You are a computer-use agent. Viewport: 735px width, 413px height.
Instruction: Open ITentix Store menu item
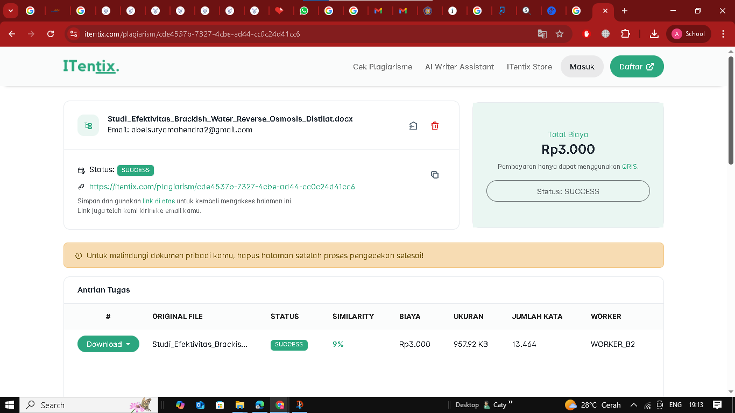pyautogui.click(x=529, y=67)
